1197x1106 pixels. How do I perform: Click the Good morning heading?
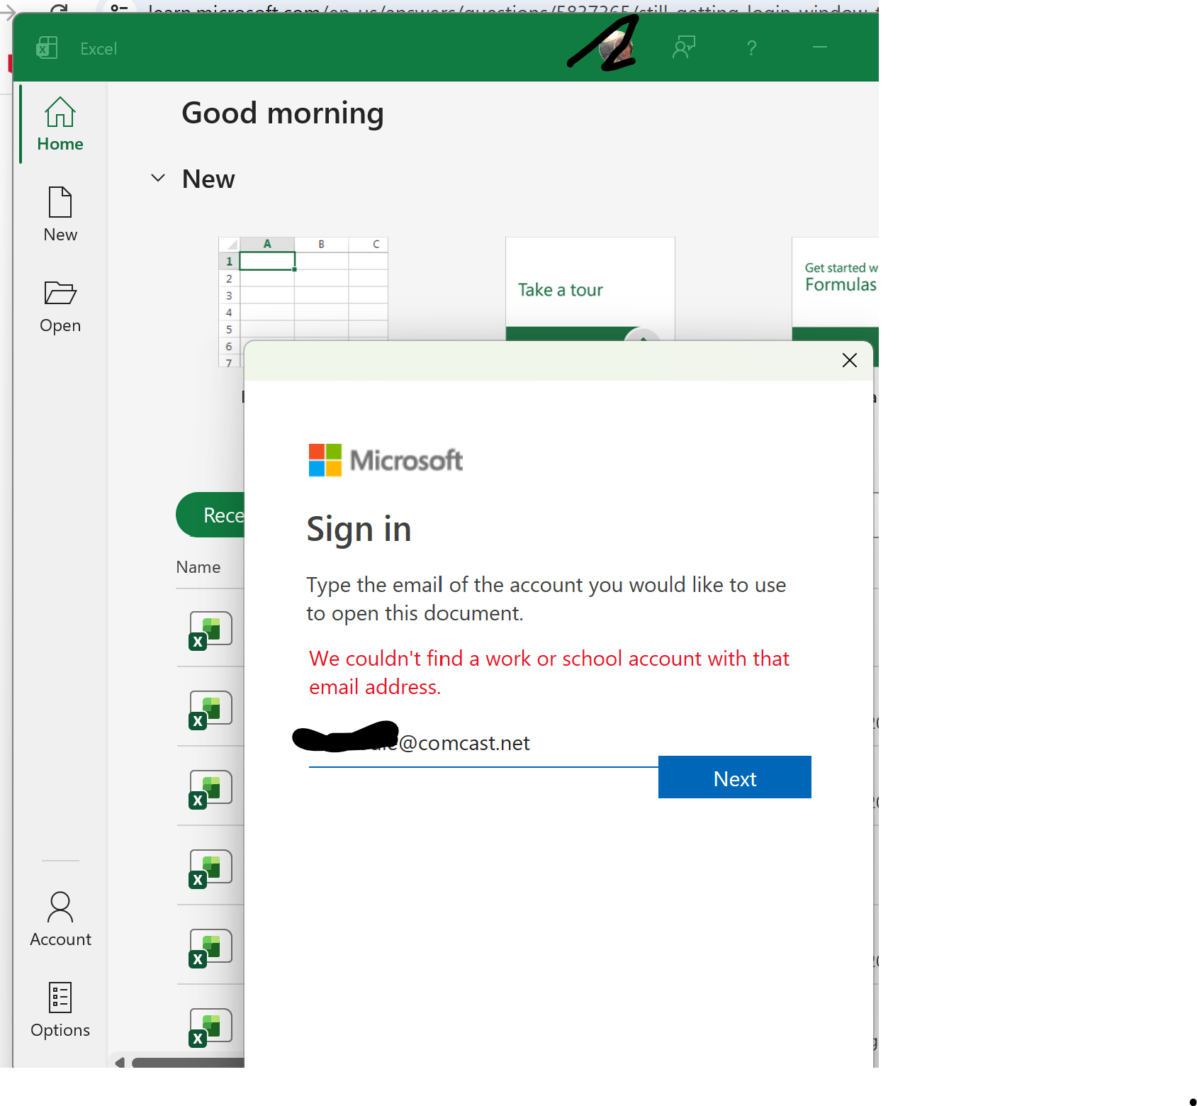pyautogui.click(x=283, y=113)
